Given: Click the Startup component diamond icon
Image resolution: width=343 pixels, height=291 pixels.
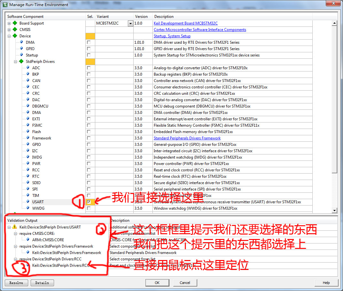Looking at the screenshot, I should (21, 55).
